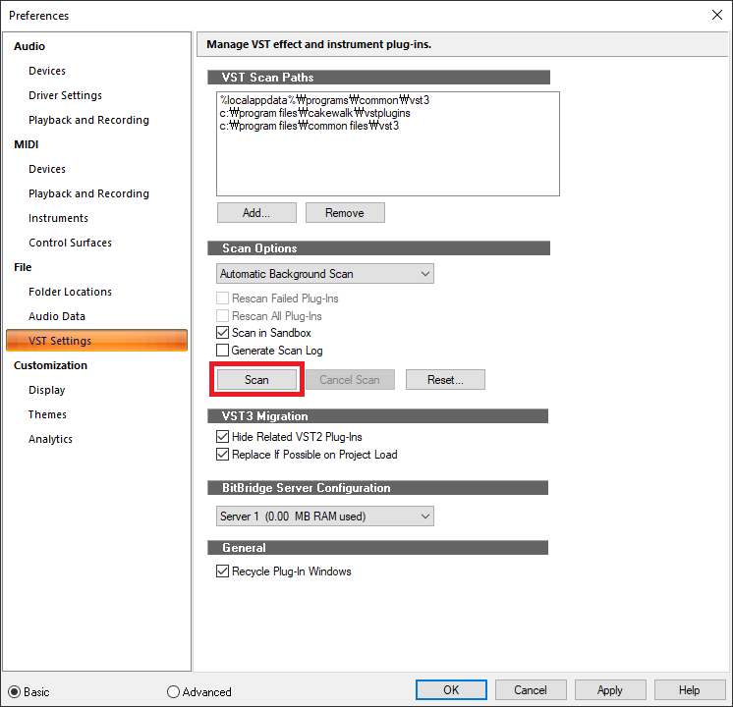
Task: Click Cancel Scan button
Action: (350, 379)
